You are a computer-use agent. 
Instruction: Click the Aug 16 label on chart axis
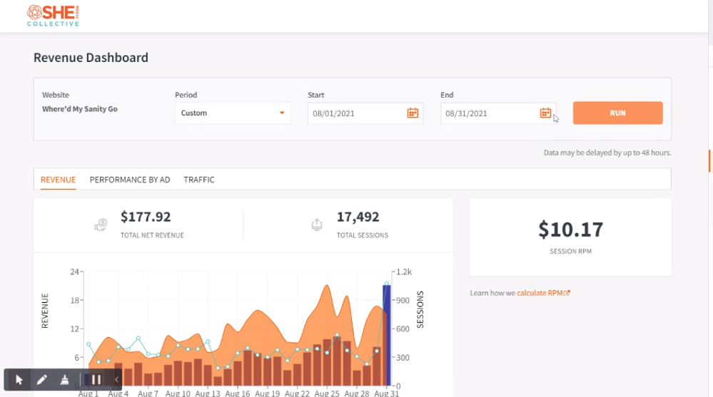tap(238, 393)
